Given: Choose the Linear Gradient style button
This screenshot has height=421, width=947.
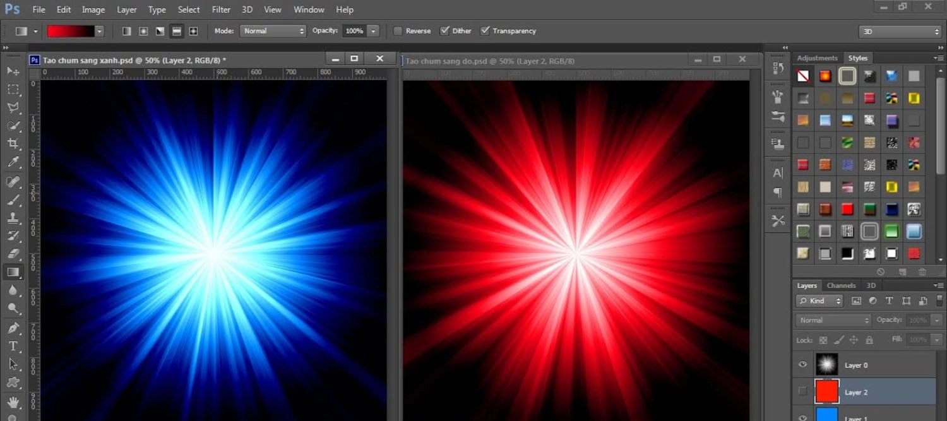Looking at the screenshot, I should pyautogui.click(x=127, y=31).
